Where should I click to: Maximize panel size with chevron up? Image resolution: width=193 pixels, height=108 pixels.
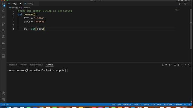pos(185,65)
